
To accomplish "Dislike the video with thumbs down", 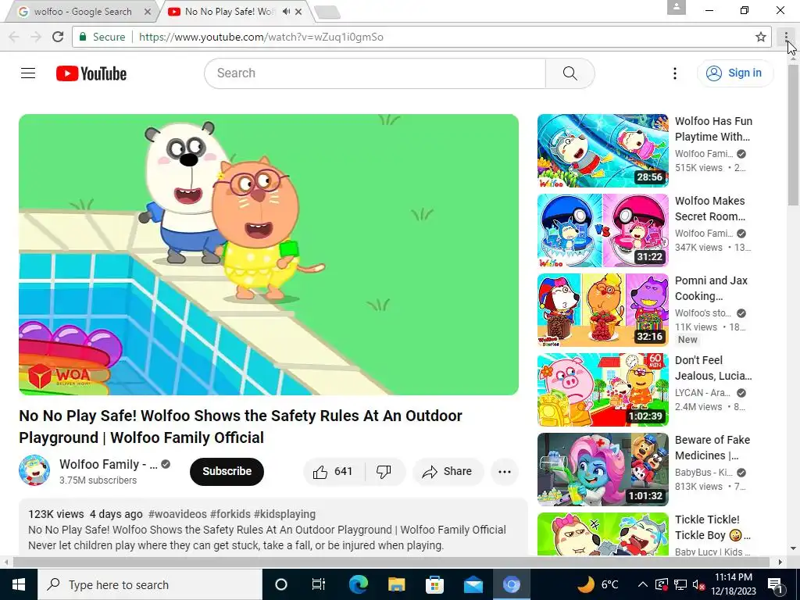I will (384, 471).
